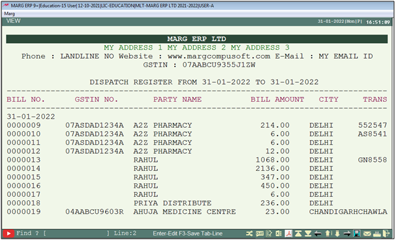The width and height of the screenshot is (396, 240).
Task: Click the Marg logo in title bar
Action: [x=6, y=6]
